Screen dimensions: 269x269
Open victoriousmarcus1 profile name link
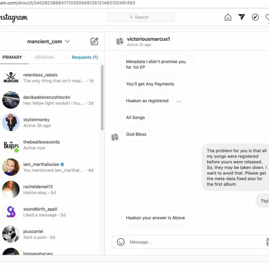coord(148,39)
